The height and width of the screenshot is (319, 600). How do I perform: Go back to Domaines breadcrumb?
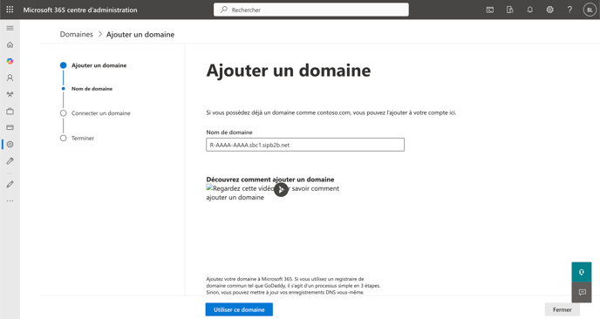(76, 34)
